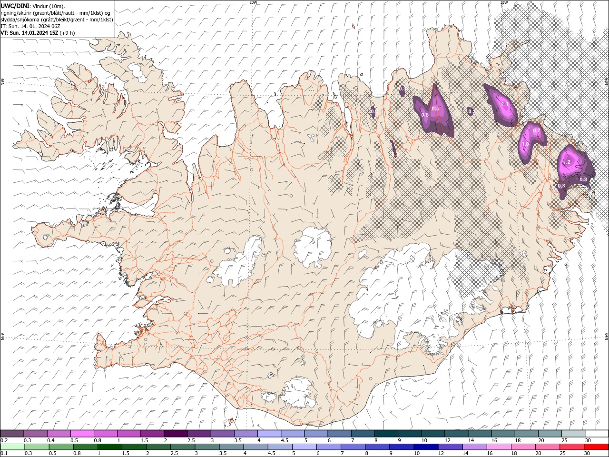Click the "0.2" label in the snow legend
609x457 pixels.
(x=4, y=440)
